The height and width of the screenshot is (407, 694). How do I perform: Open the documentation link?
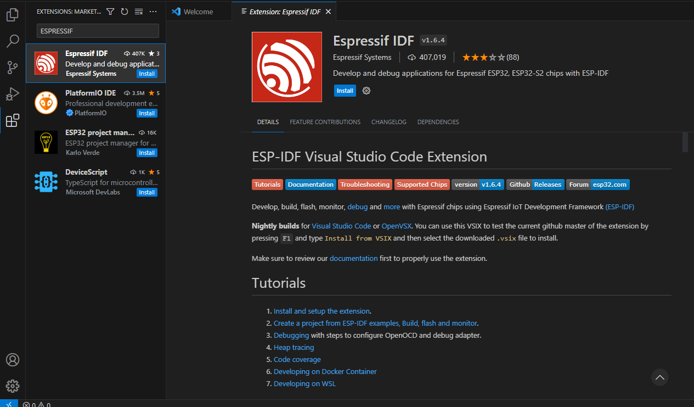coord(353,258)
